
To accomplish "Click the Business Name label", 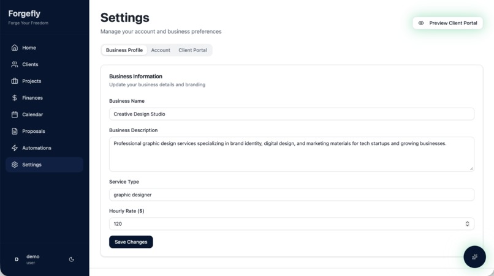I will click(x=127, y=101).
